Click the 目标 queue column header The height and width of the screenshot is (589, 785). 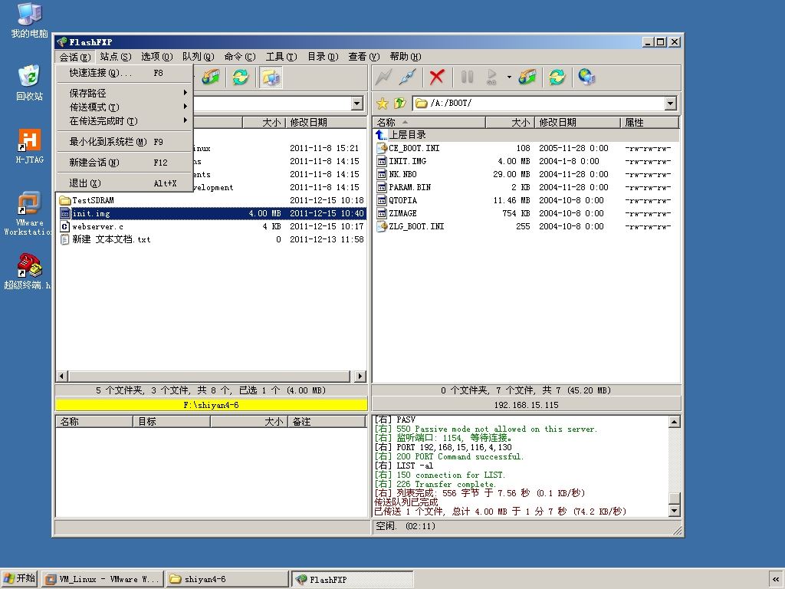[172, 422]
